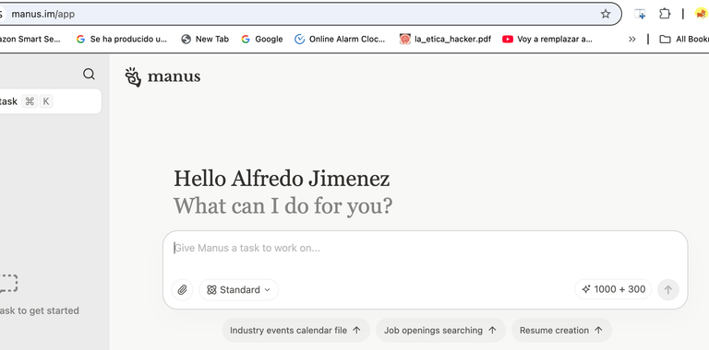This screenshot has height=350, width=709.
Task: Choose the Resume creation suggestion
Action: point(561,330)
